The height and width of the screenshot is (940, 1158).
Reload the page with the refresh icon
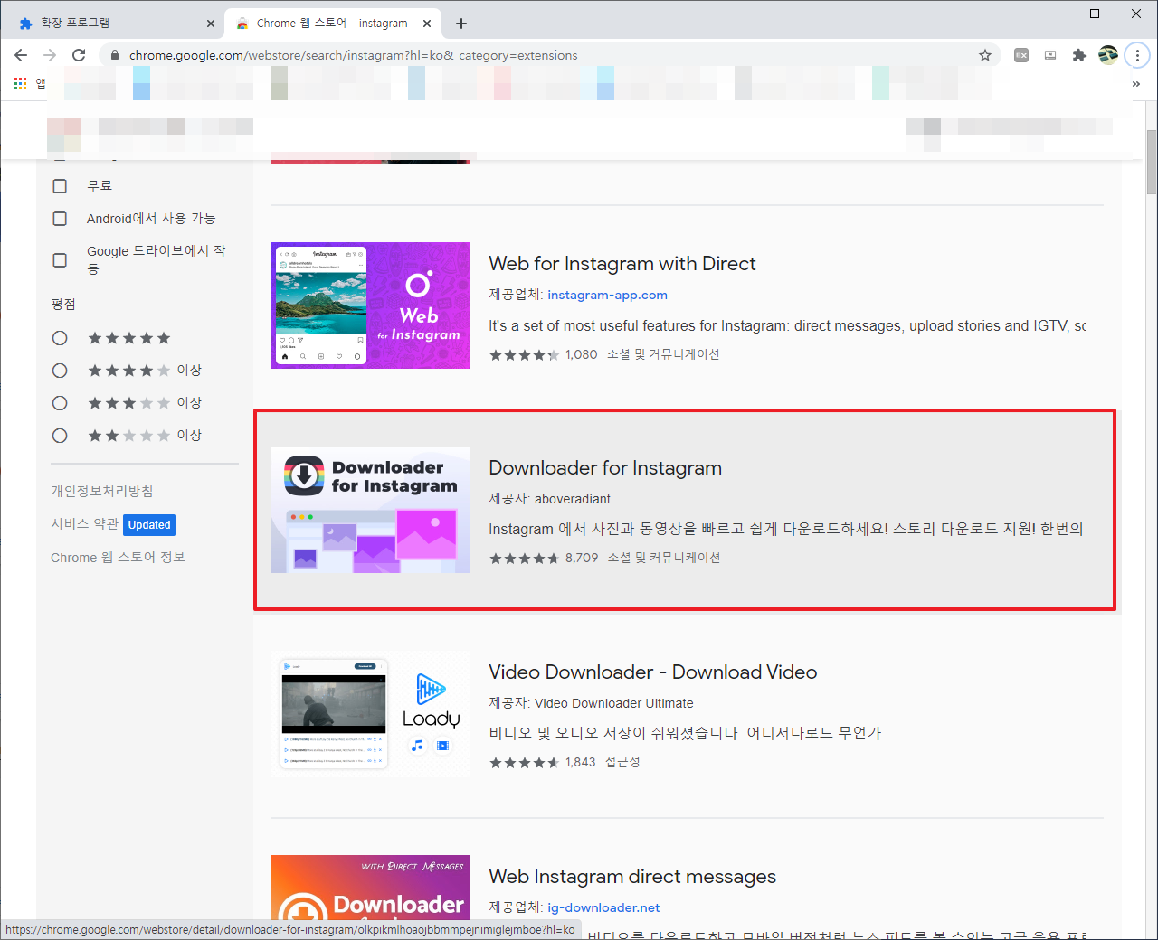coord(79,55)
